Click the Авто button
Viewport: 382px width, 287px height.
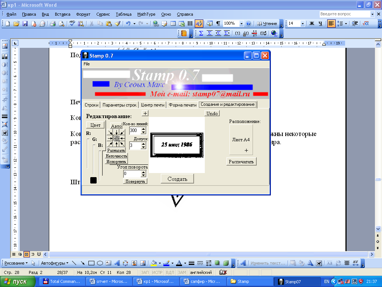tap(116, 126)
